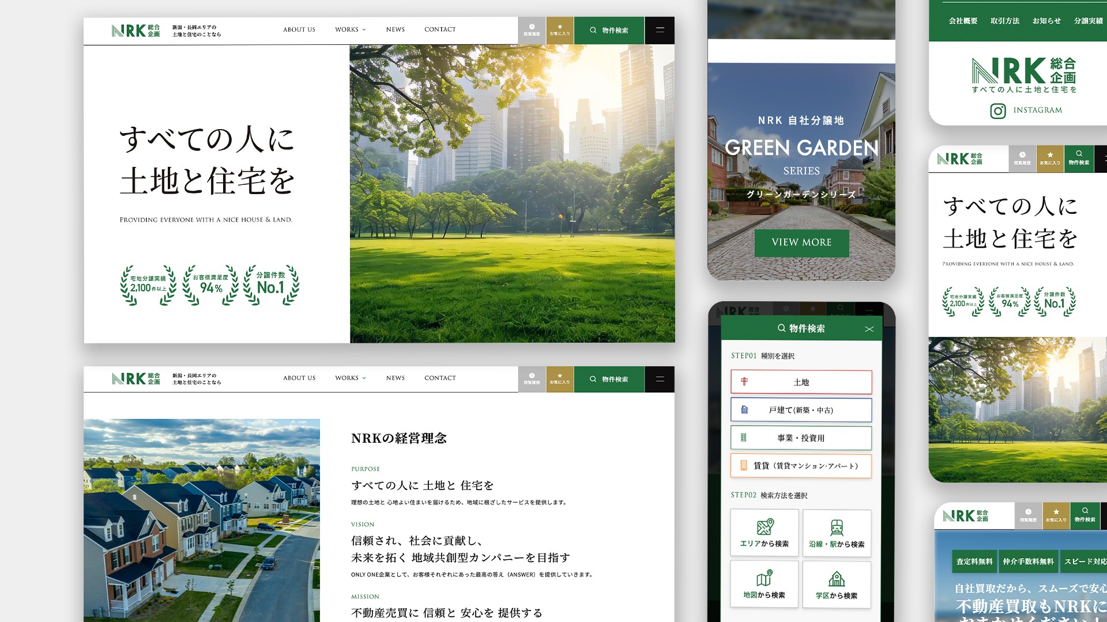Image resolution: width=1107 pixels, height=622 pixels.
Task: Click the Instagram icon in the mobile footer
Action: (x=998, y=111)
